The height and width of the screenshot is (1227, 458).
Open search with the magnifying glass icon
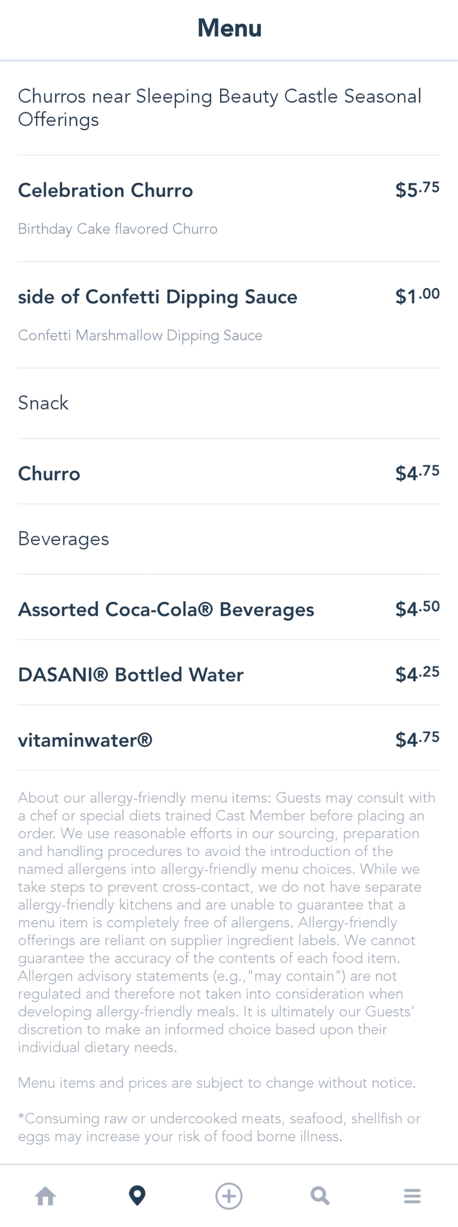[x=320, y=1195]
